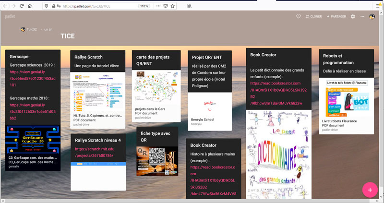Image resolution: width=384 pixels, height=203 pixels.
Task: Open the Beneylu School attachment
Action: pos(210,111)
